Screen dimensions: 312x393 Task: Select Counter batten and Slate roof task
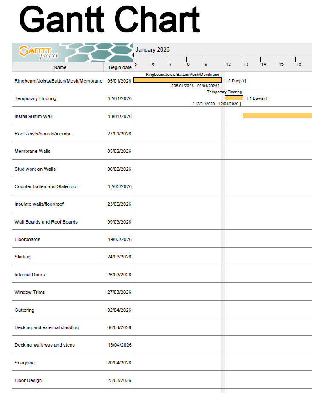46,186
